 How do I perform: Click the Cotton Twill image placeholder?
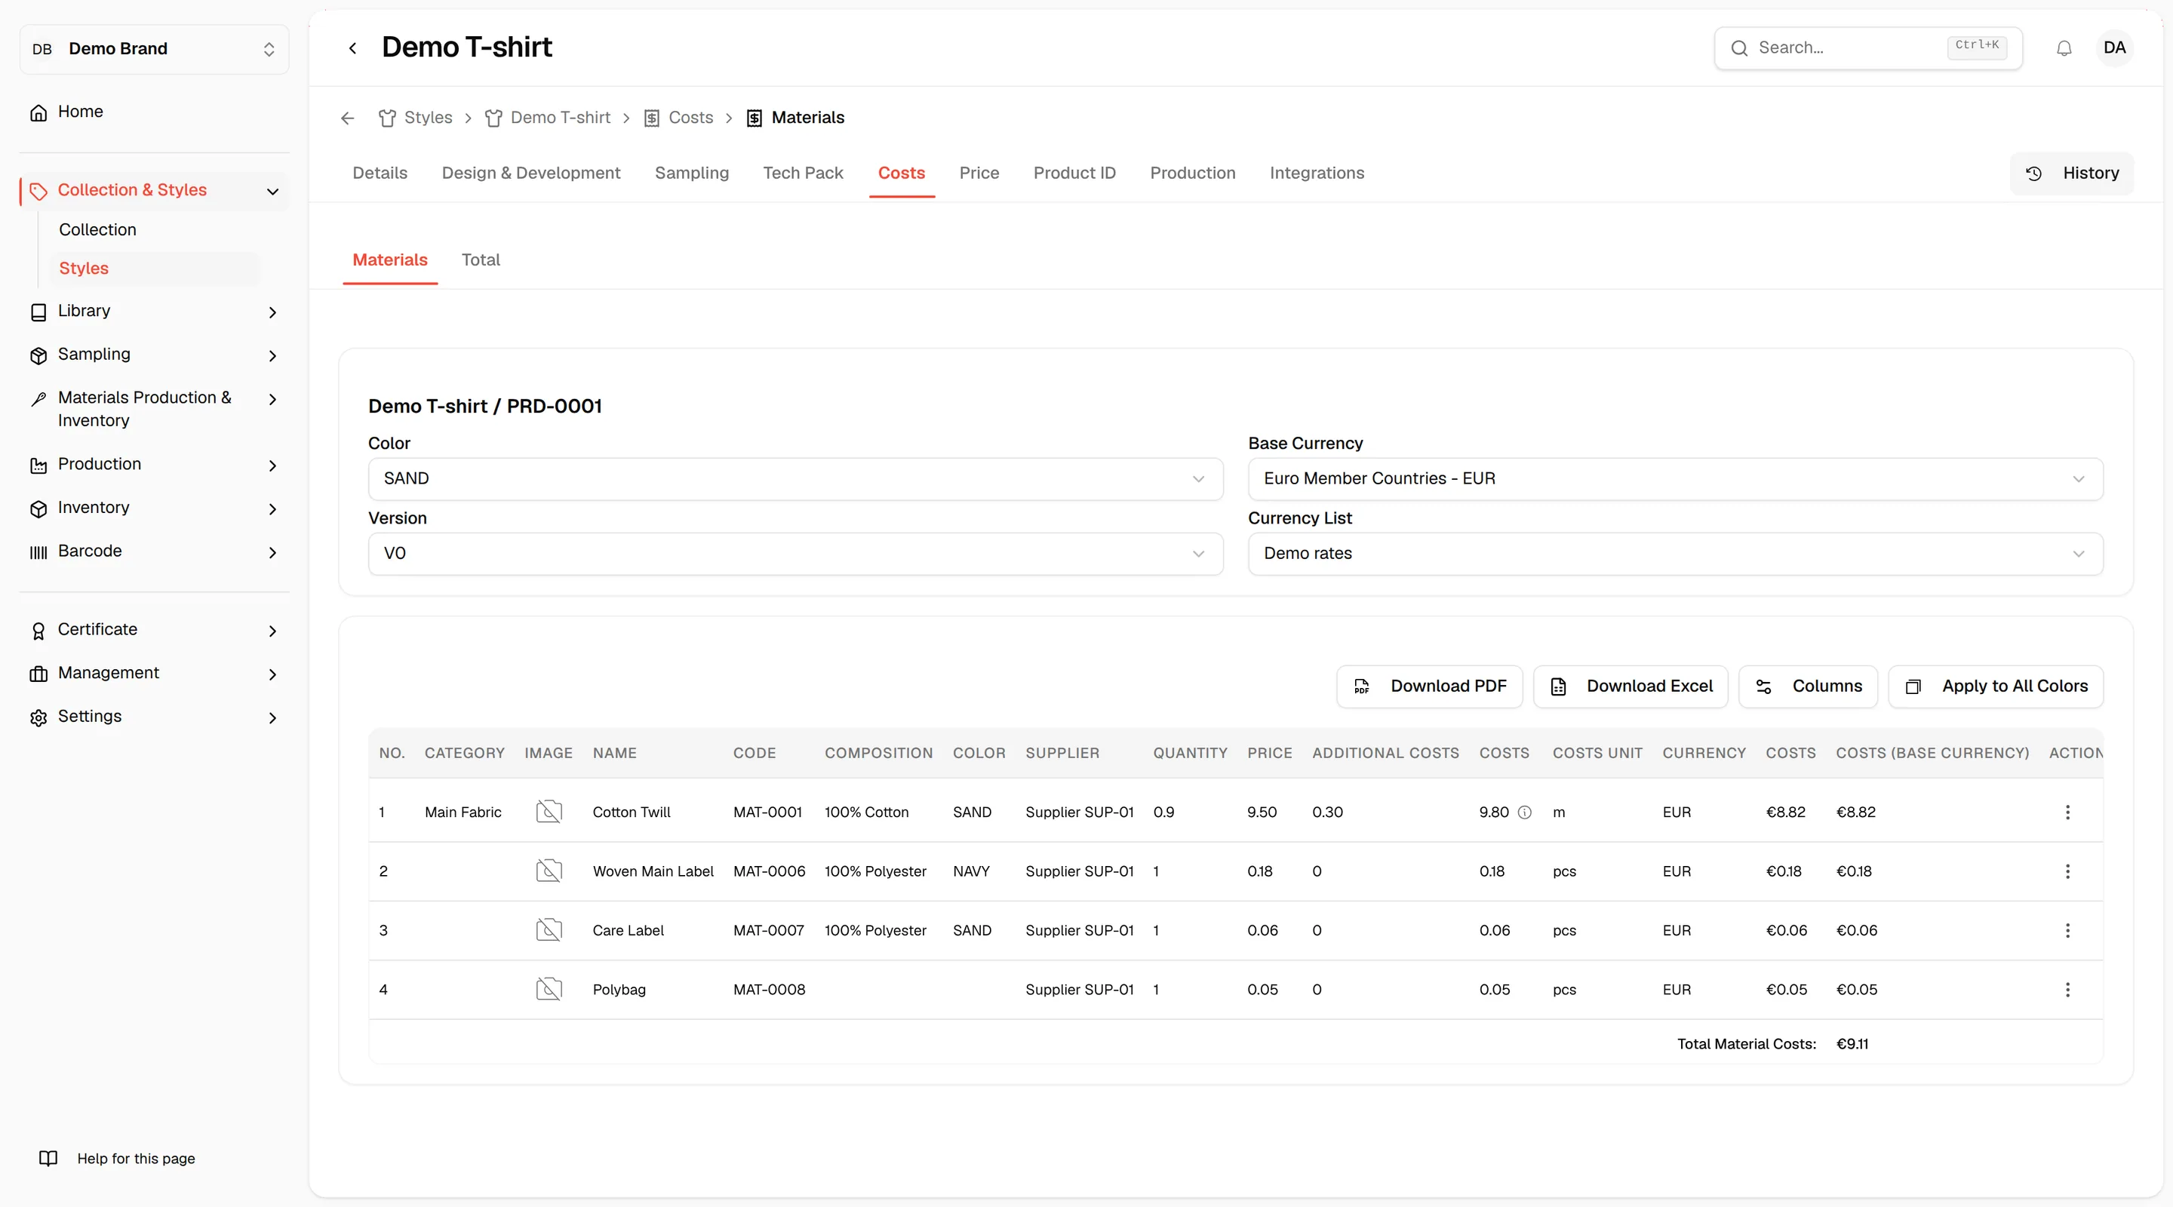pyautogui.click(x=549, y=812)
